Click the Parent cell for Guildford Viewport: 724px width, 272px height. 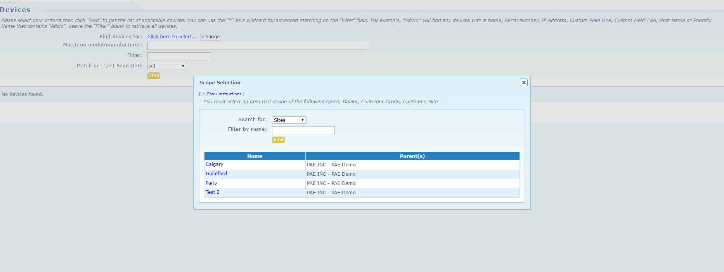click(x=412, y=174)
